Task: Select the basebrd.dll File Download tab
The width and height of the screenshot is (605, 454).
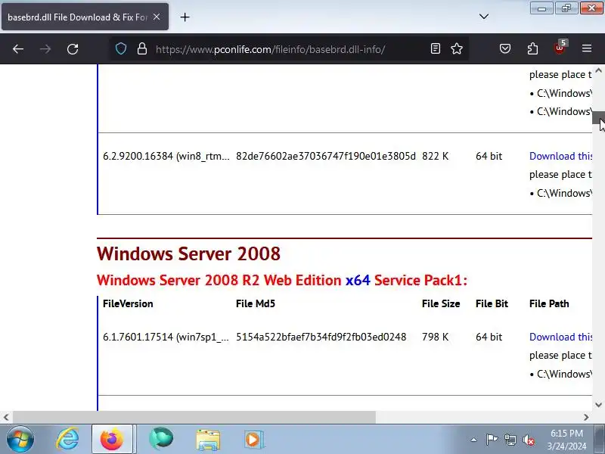Action: tap(85, 17)
